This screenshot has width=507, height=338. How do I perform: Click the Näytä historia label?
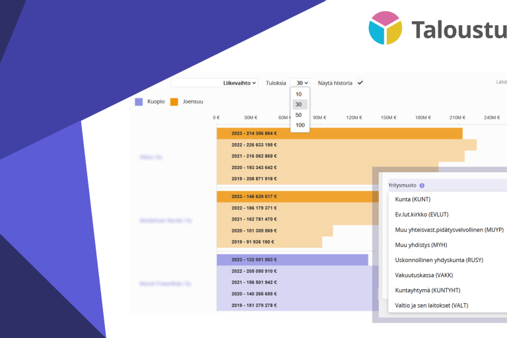(335, 83)
